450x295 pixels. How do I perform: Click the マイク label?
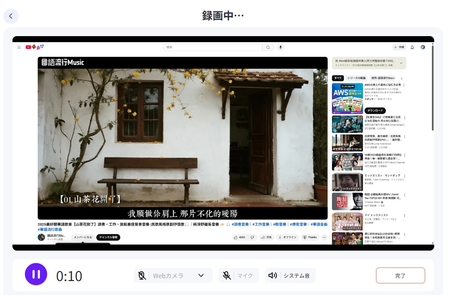click(x=245, y=275)
